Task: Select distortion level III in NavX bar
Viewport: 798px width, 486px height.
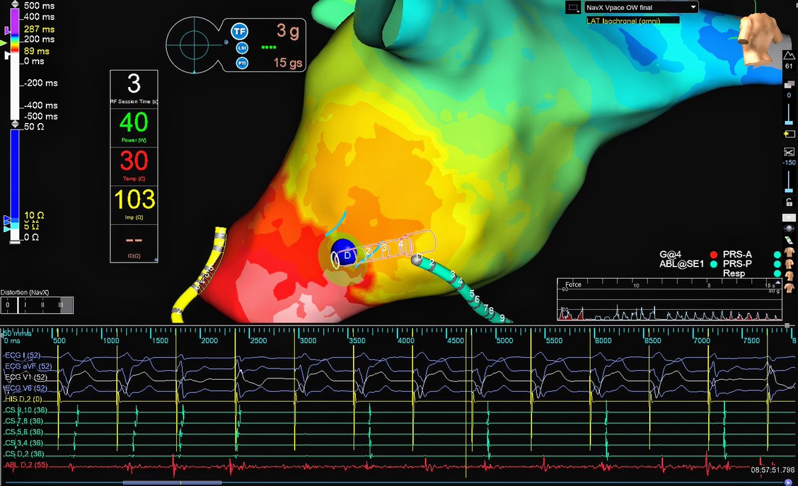Action: (61, 305)
